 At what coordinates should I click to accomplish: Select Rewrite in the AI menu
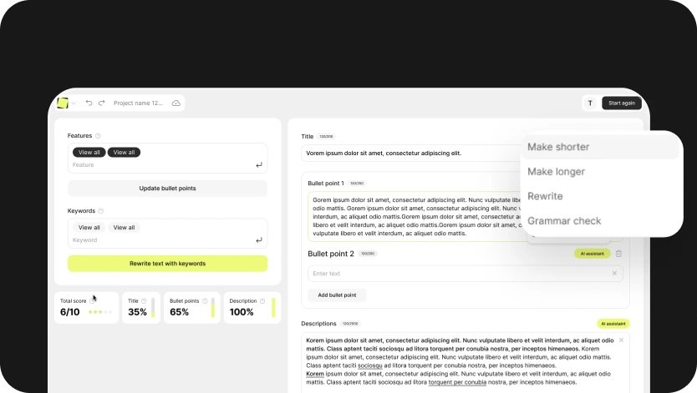(x=545, y=196)
